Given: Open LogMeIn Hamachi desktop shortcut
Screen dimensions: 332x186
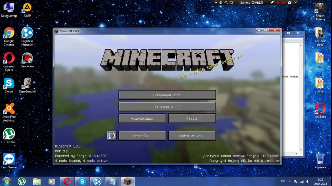Looking at the screenshot, I should click(27, 37).
